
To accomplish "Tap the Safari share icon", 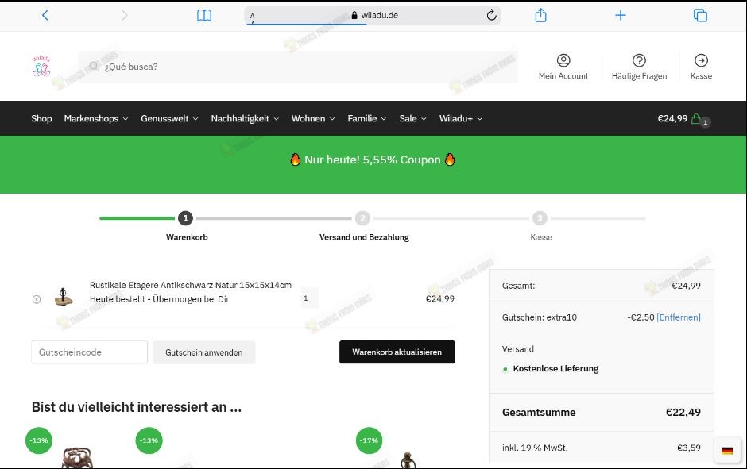I will point(540,15).
